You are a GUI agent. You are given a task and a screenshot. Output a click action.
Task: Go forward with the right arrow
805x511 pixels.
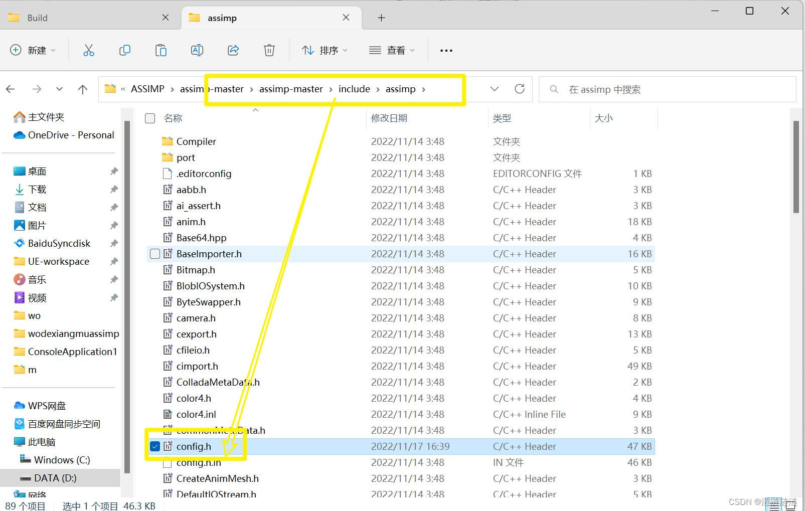[x=37, y=89]
